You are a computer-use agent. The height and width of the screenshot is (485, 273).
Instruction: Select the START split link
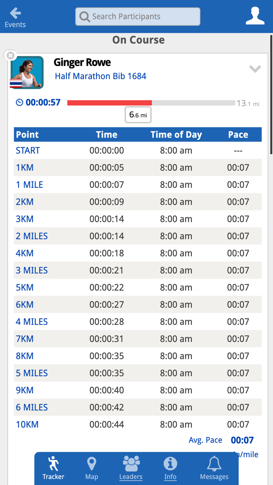pos(27,150)
